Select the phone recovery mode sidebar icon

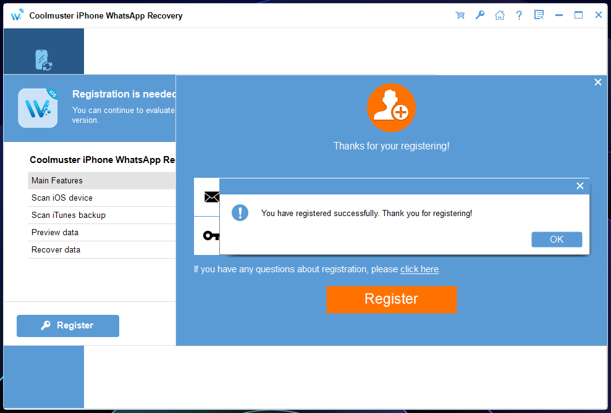tap(43, 60)
